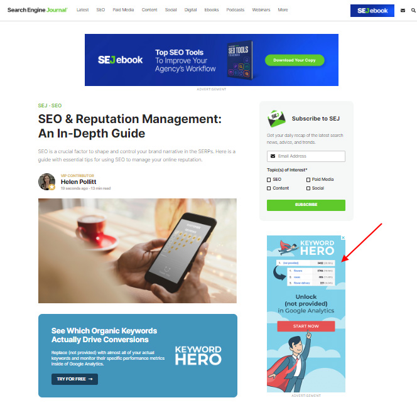Image resolution: width=417 pixels, height=410 pixels.
Task: Click Download Your Copy button
Action: click(x=295, y=60)
